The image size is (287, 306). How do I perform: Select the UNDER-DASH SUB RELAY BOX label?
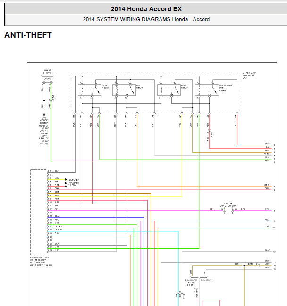click(x=250, y=75)
